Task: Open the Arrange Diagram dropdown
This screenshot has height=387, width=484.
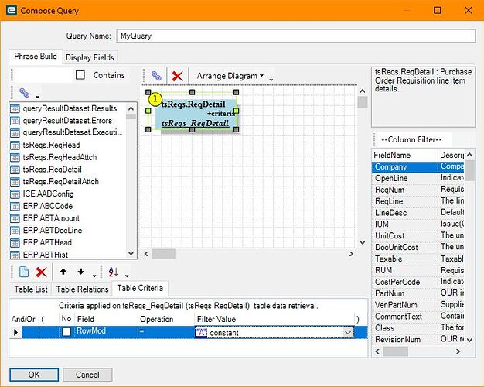Action: pos(230,76)
